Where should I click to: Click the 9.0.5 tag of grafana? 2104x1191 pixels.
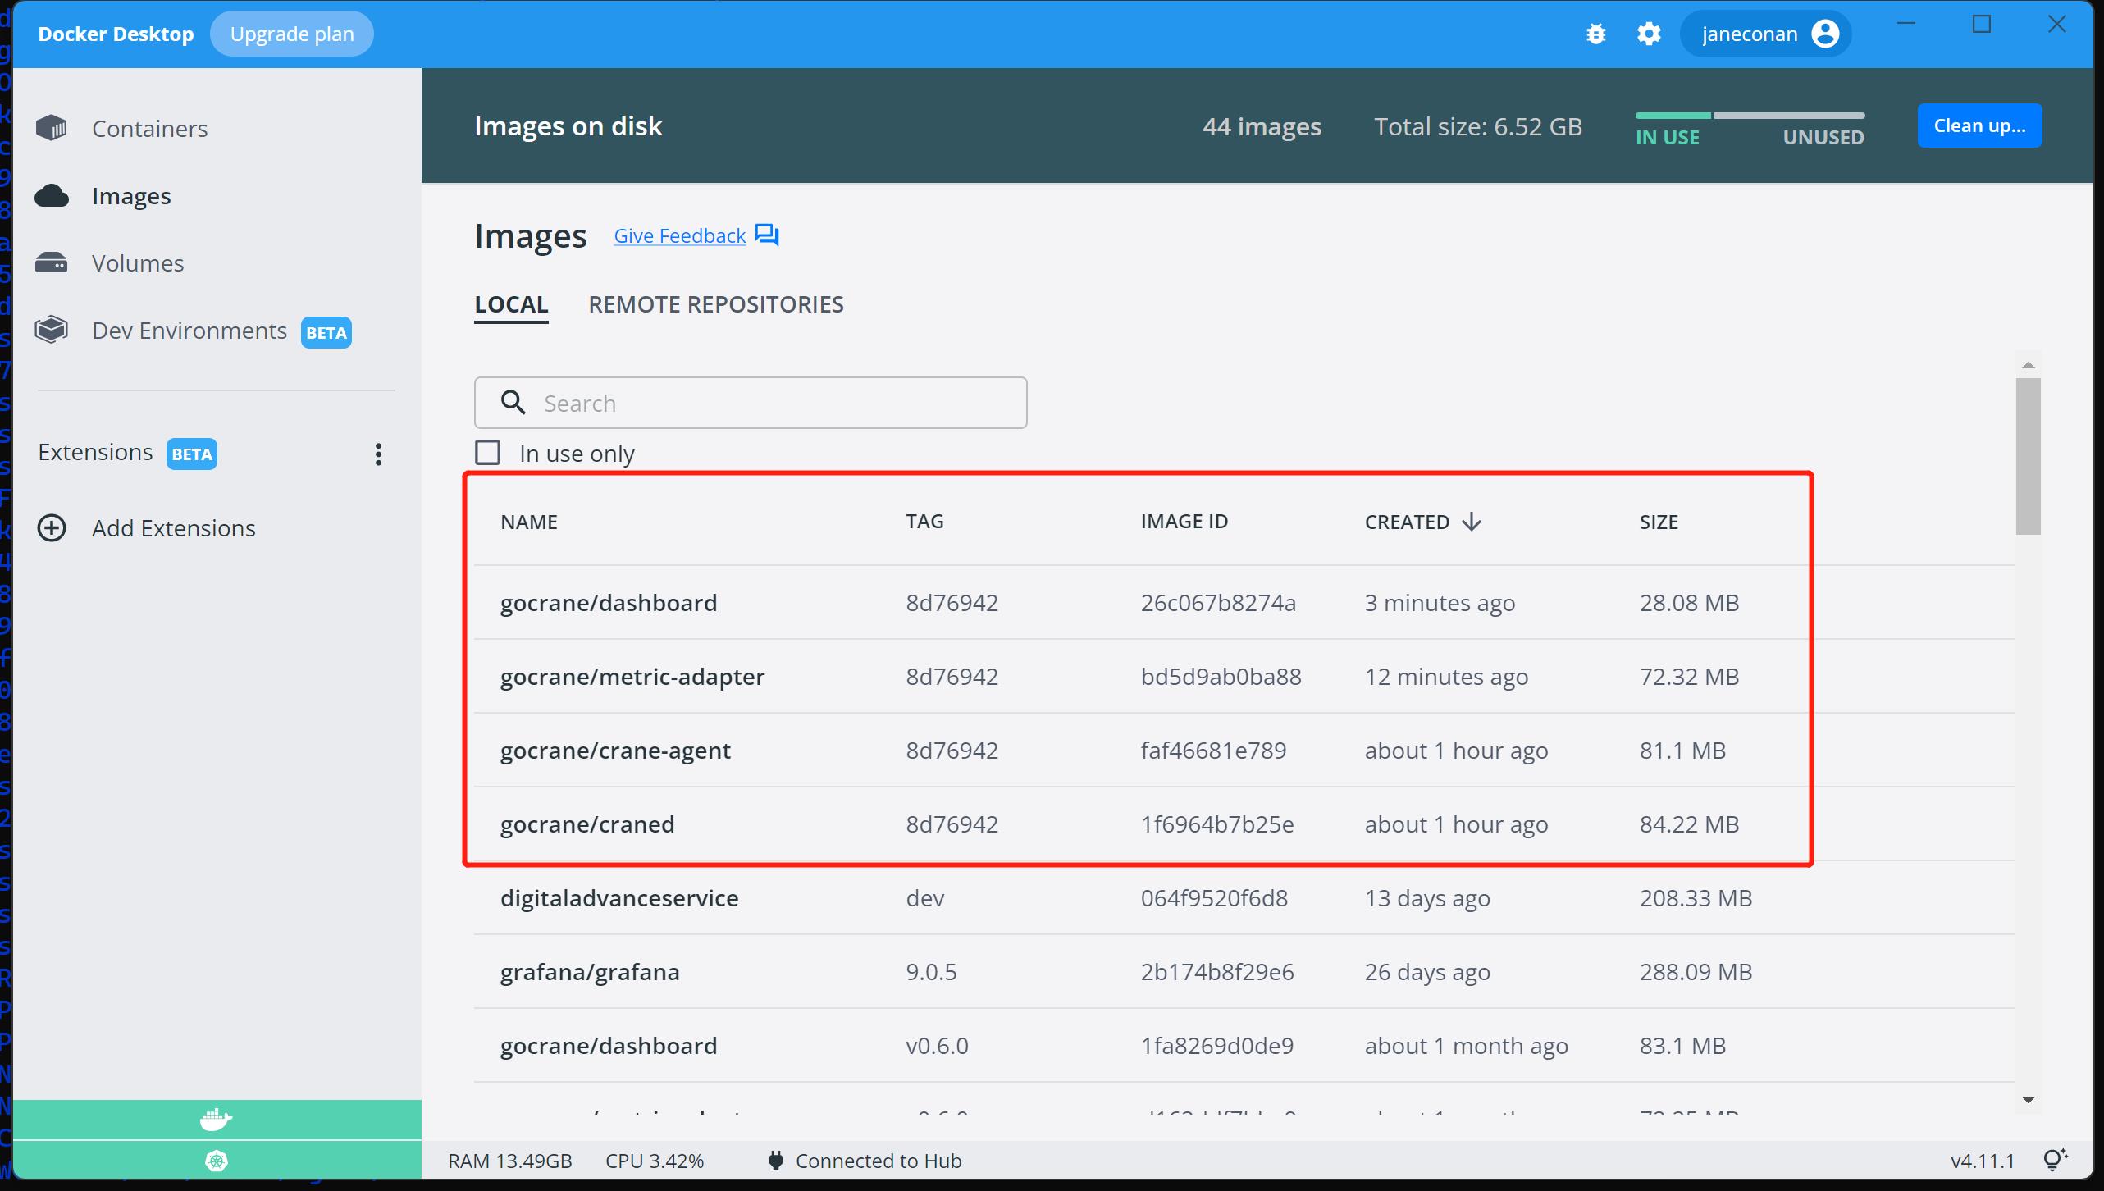[931, 972]
